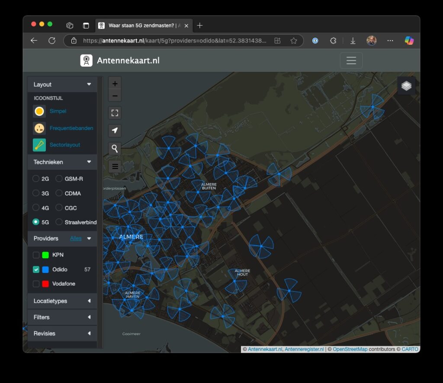Image resolution: width=443 pixels, height=383 pixels.
Task: Open the hamburger navigation menu
Action: (351, 60)
